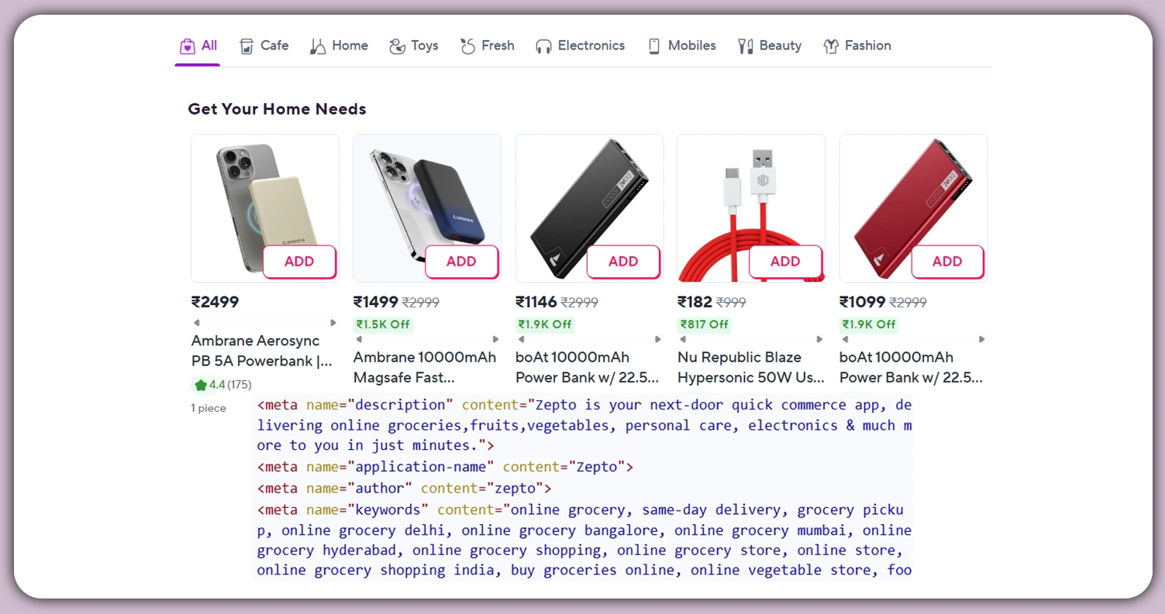Click the Fresh category icon
The width and height of the screenshot is (1165, 614).
tap(468, 45)
